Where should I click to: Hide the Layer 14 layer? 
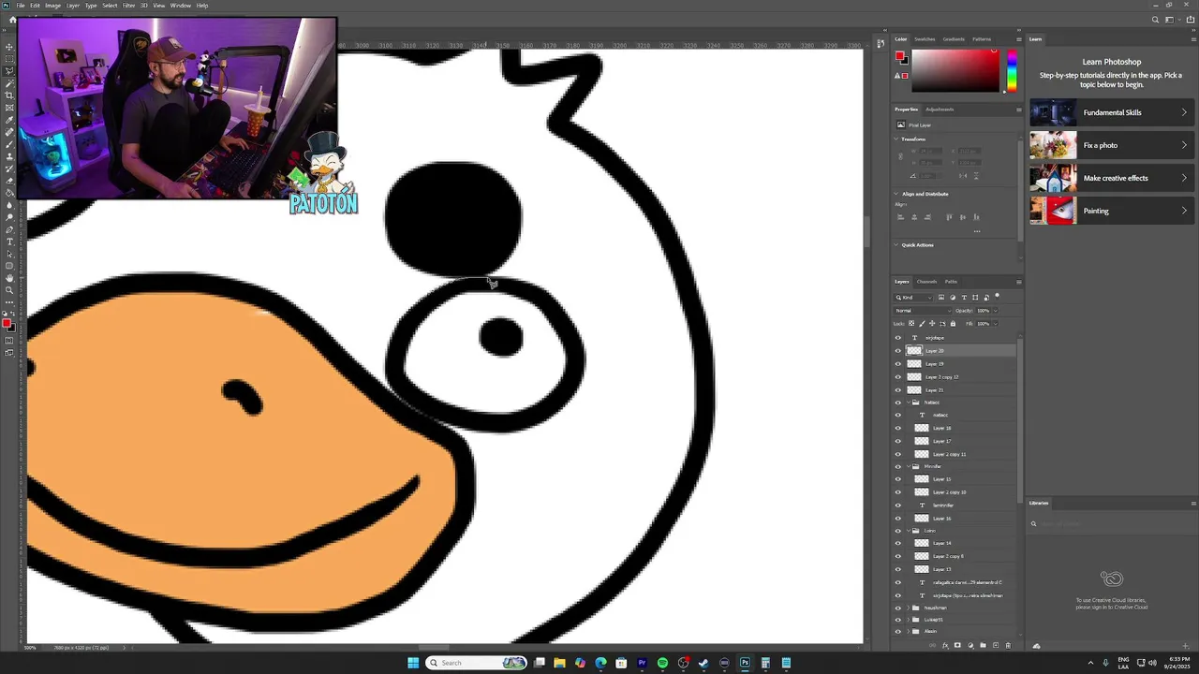point(897,543)
